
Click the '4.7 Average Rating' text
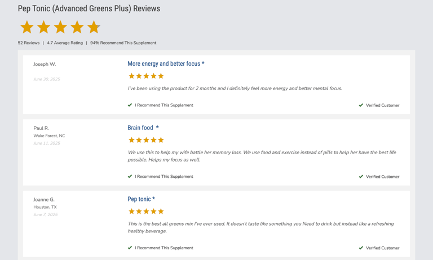(65, 43)
